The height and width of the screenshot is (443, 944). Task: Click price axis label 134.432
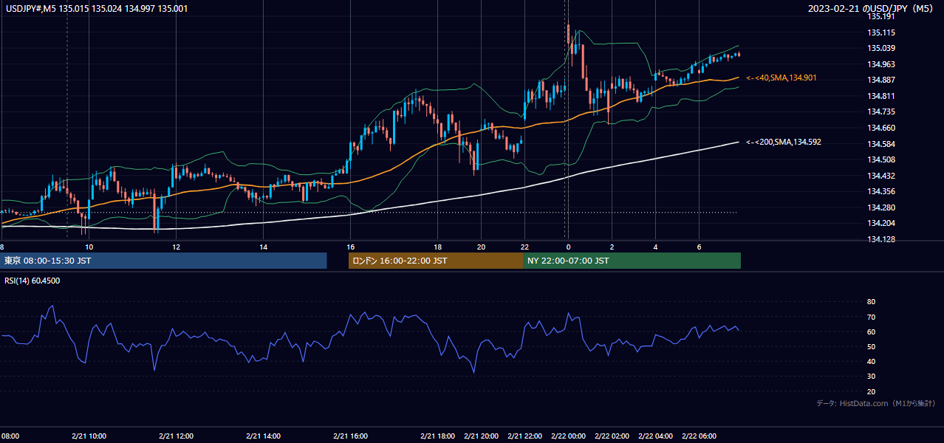[x=881, y=176]
